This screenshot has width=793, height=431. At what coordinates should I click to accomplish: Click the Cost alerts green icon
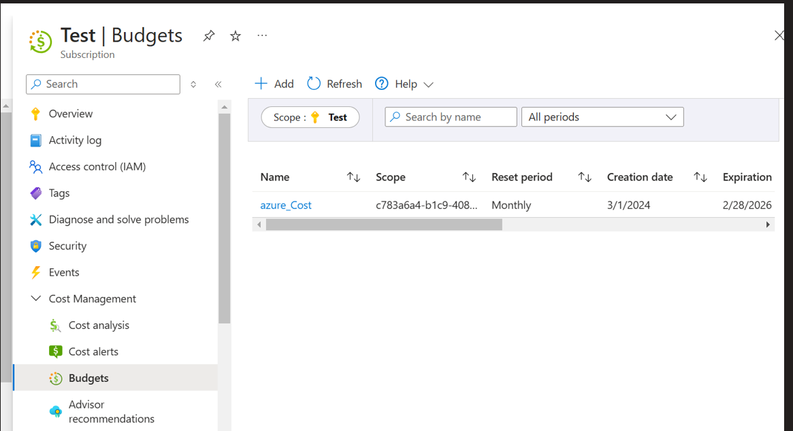(55, 351)
